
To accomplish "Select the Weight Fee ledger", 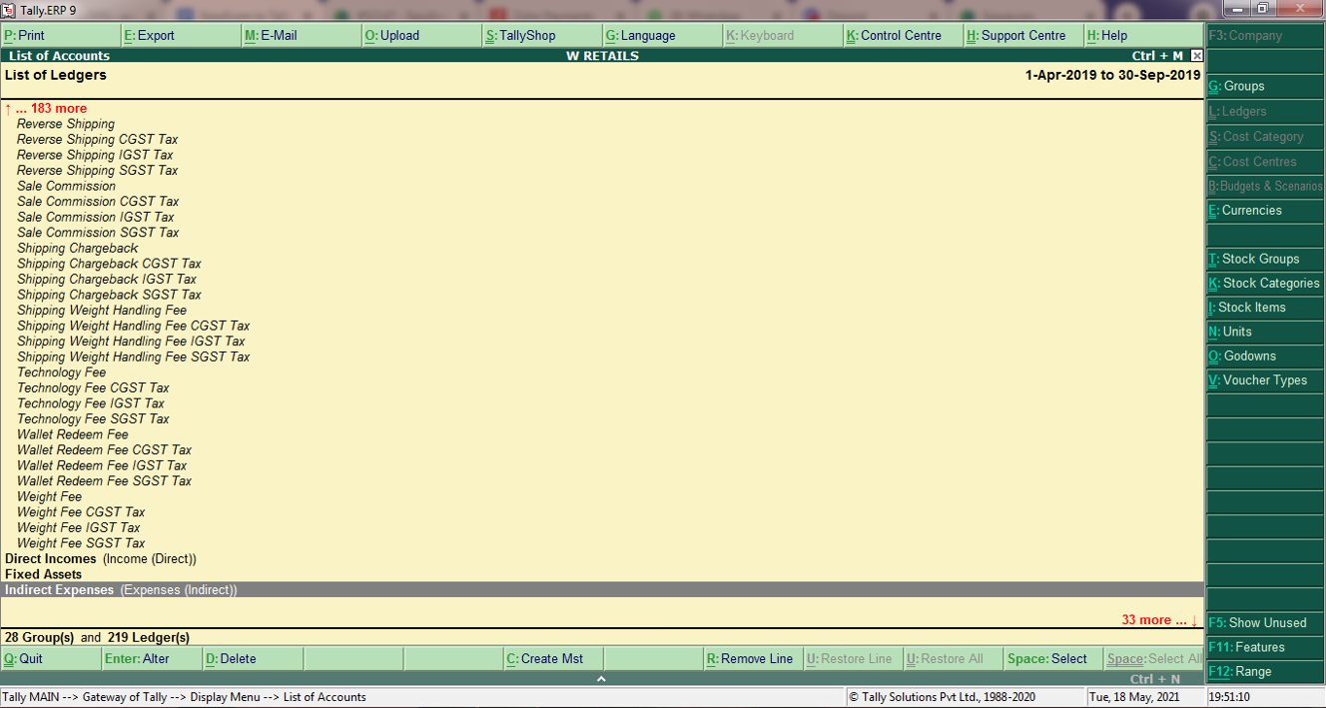I will click(x=49, y=496).
